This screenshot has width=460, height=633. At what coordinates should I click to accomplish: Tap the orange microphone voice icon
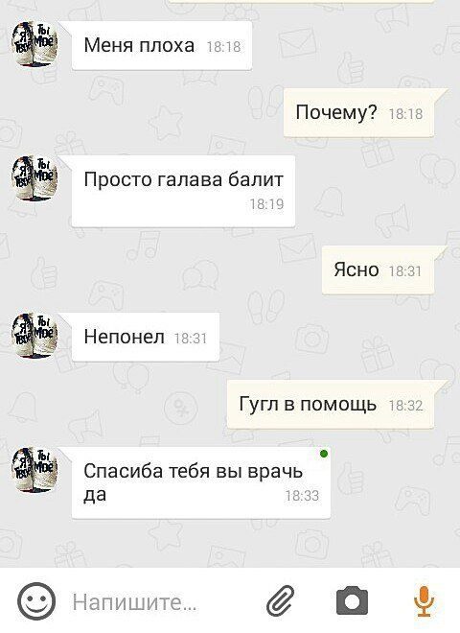coord(424,601)
